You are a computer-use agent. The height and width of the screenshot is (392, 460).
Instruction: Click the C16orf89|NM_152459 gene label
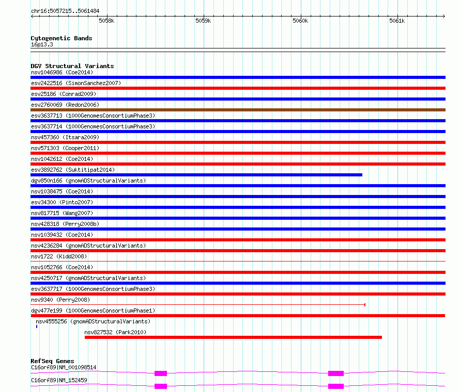[59, 380]
